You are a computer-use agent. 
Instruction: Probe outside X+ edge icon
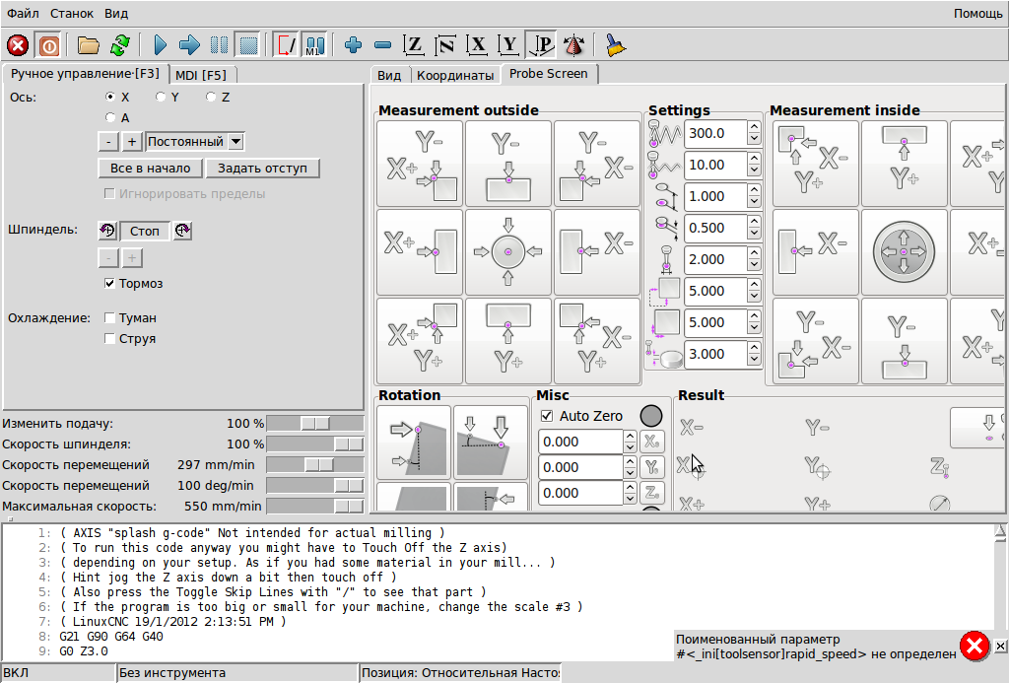[420, 251]
